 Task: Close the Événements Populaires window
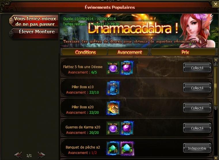(x=216, y=5)
